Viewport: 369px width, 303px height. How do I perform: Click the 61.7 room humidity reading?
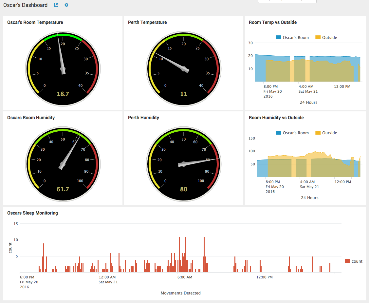pos(63,189)
